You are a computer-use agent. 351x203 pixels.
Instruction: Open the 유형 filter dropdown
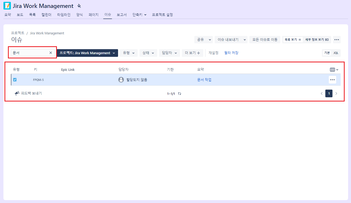pos(129,53)
